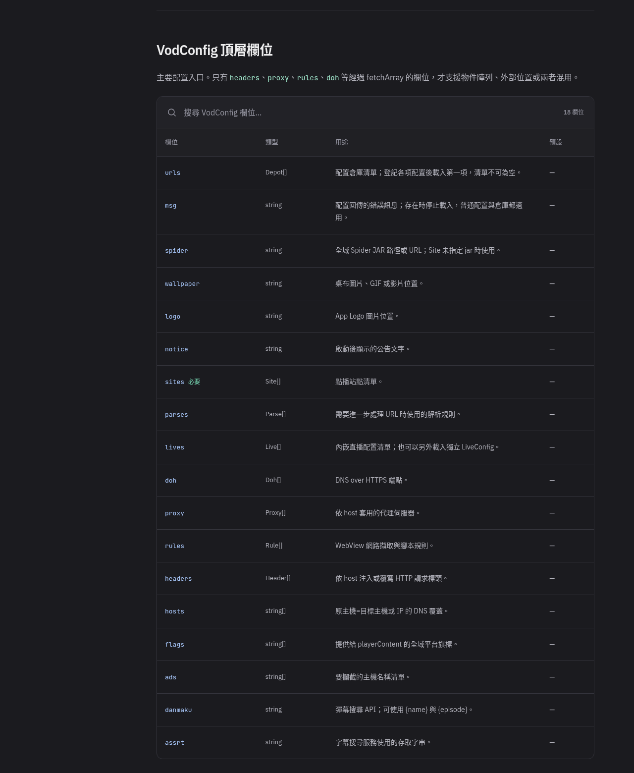This screenshot has height=773, width=634.
Task: Click the App Logo 圖片位置 description
Action: click(x=367, y=316)
